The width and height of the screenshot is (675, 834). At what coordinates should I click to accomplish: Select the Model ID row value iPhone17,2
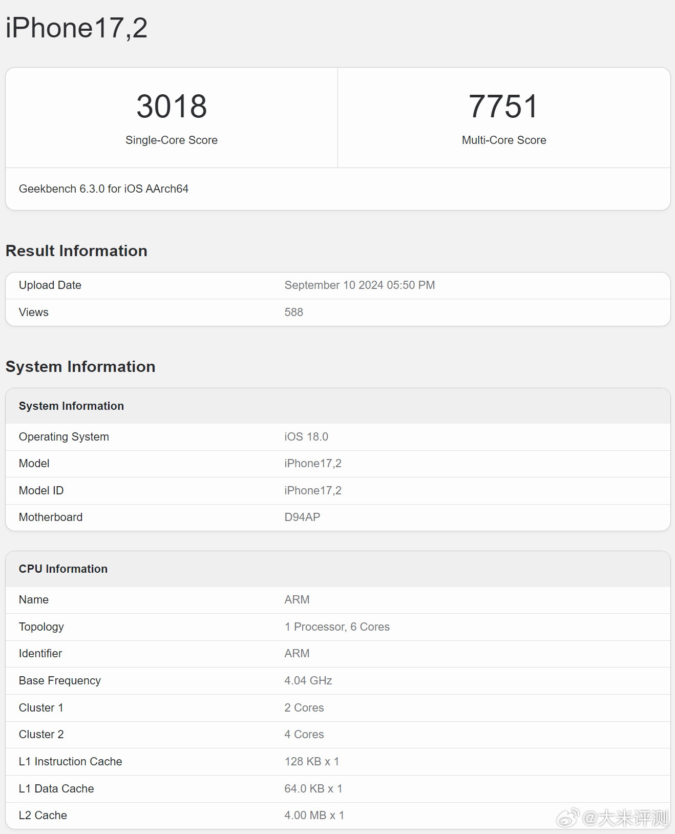tap(313, 491)
